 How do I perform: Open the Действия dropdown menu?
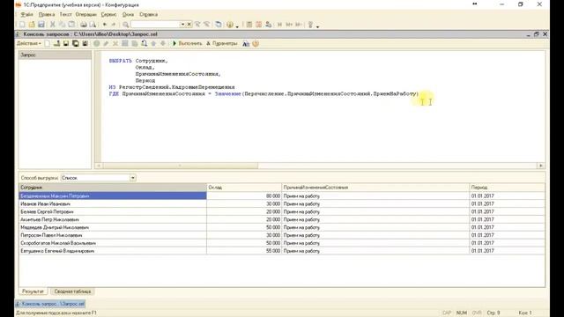tap(29, 43)
